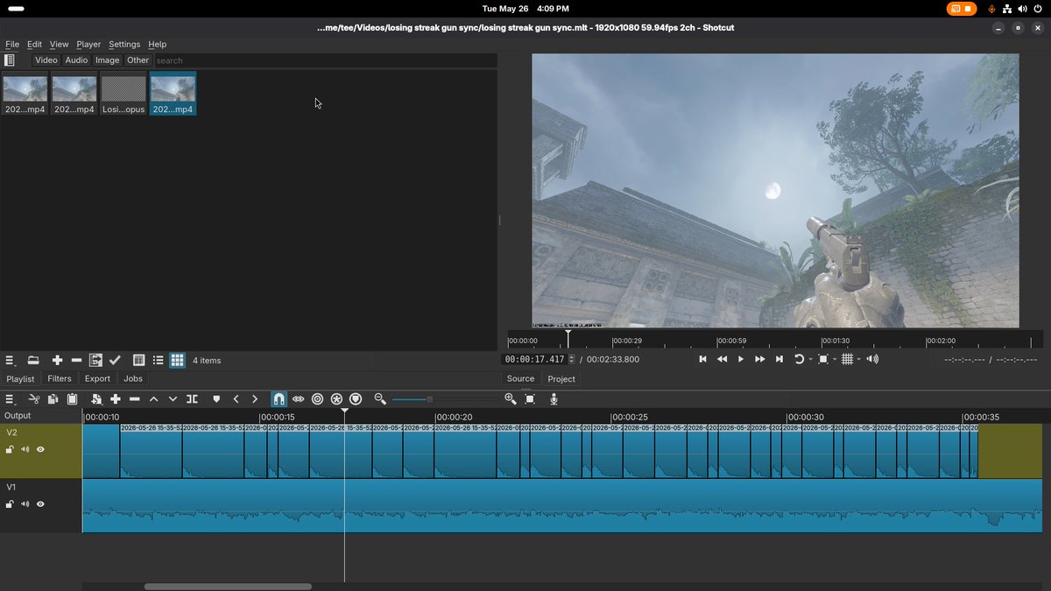Click the bins panel icon beside Video filter
Image resolution: width=1051 pixels, height=591 pixels.
10,60
